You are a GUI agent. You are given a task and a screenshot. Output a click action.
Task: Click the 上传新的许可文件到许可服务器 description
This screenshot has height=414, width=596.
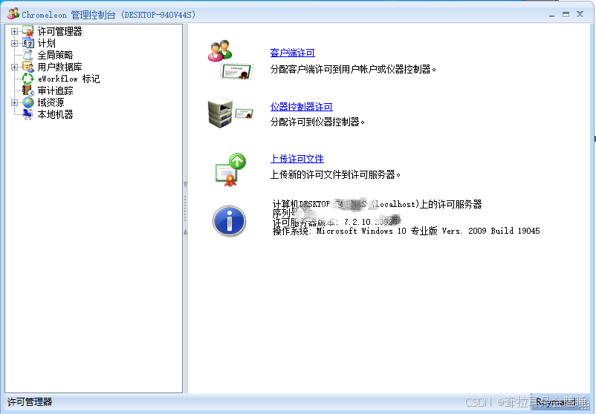336,174
